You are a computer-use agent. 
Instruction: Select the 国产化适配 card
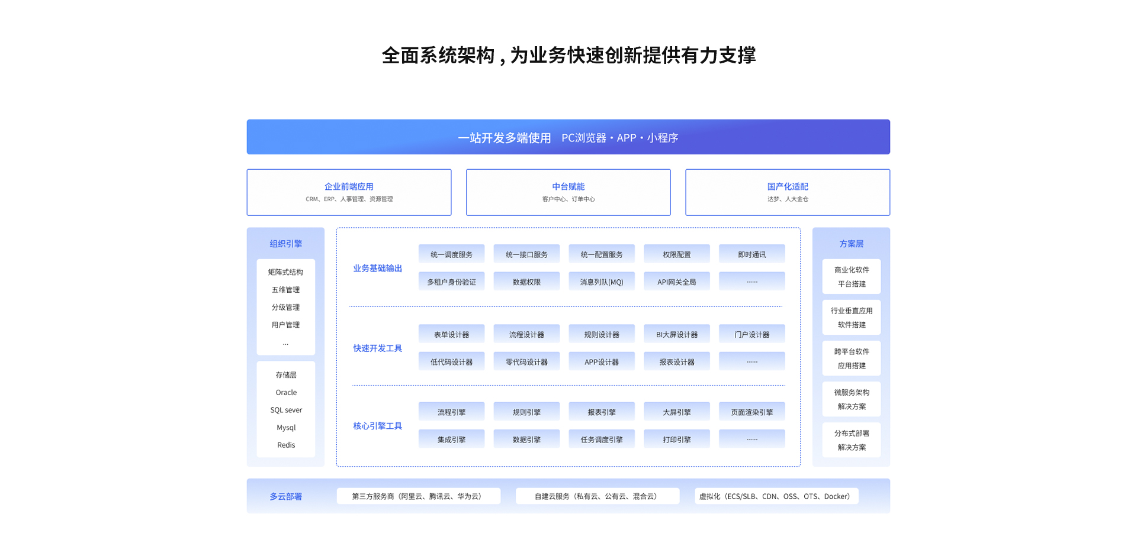click(788, 192)
